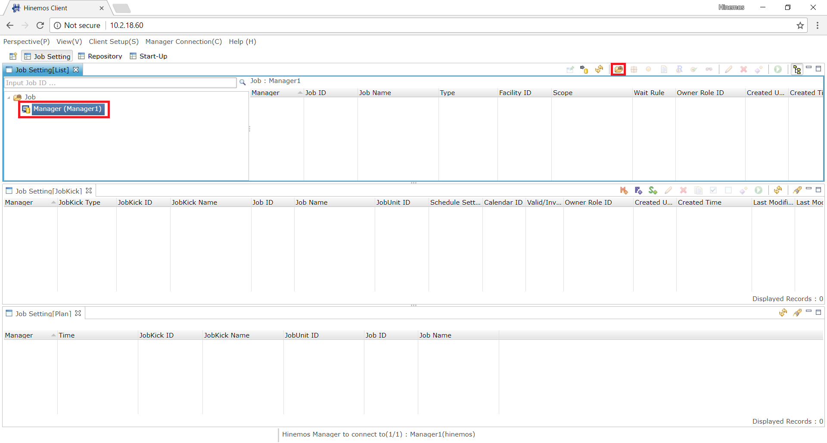Open the Chrome three-dot menu
Viewport: 827px width, 443px height.
coord(817,25)
